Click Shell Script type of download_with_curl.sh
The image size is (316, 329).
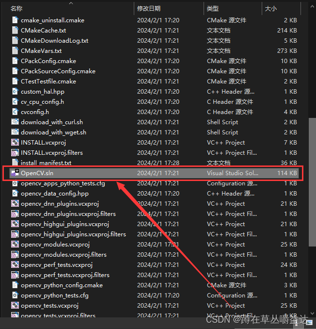tap(222, 122)
